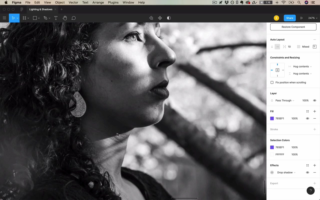Select the Text tool

(x=56, y=18)
